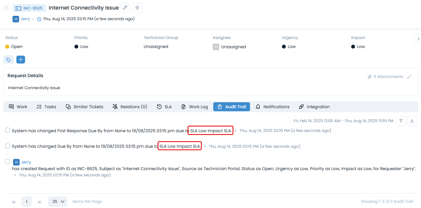Switch to the Work Log tab

tap(195, 107)
